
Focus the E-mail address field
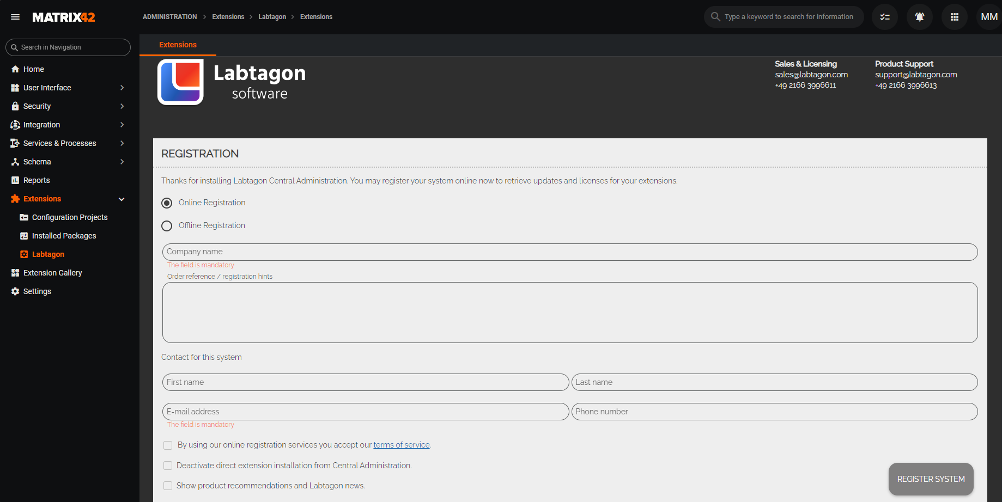point(366,412)
